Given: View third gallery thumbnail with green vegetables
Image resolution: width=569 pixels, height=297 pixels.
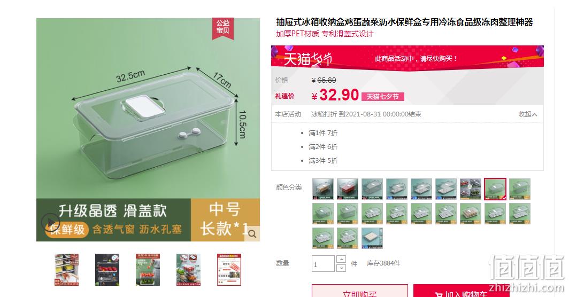Looking at the screenshot, I should (x=148, y=270).
